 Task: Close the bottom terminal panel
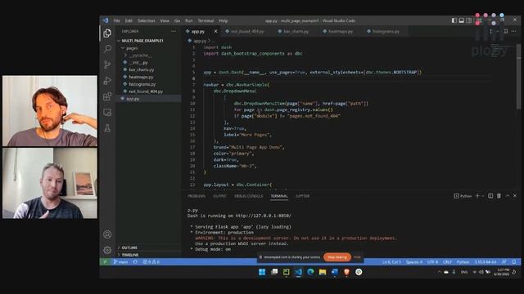coord(515,196)
